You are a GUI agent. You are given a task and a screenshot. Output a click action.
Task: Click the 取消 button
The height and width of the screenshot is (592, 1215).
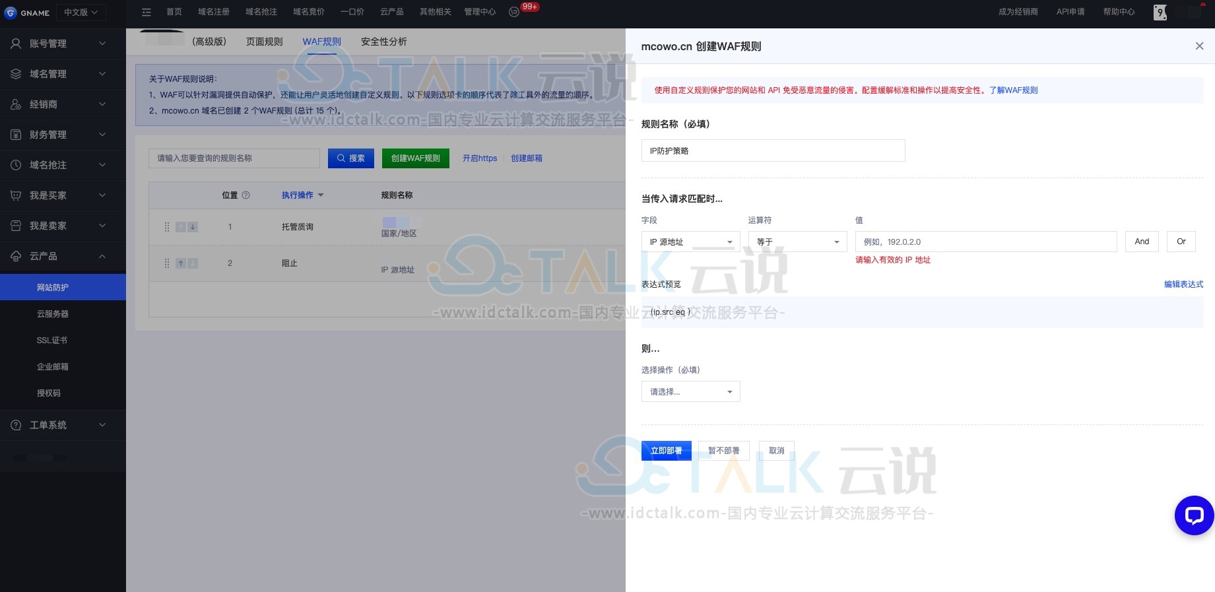point(777,451)
